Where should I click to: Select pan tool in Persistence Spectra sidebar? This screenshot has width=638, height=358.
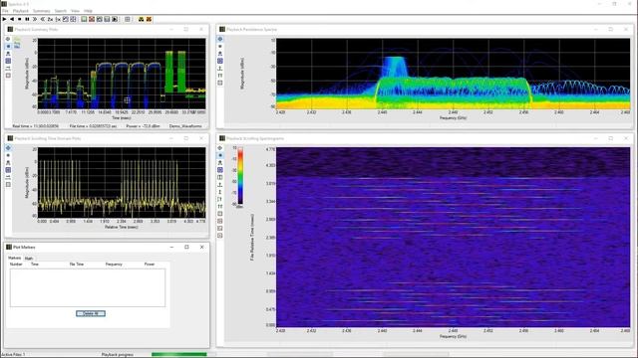pyautogui.click(x=220, y=39)
